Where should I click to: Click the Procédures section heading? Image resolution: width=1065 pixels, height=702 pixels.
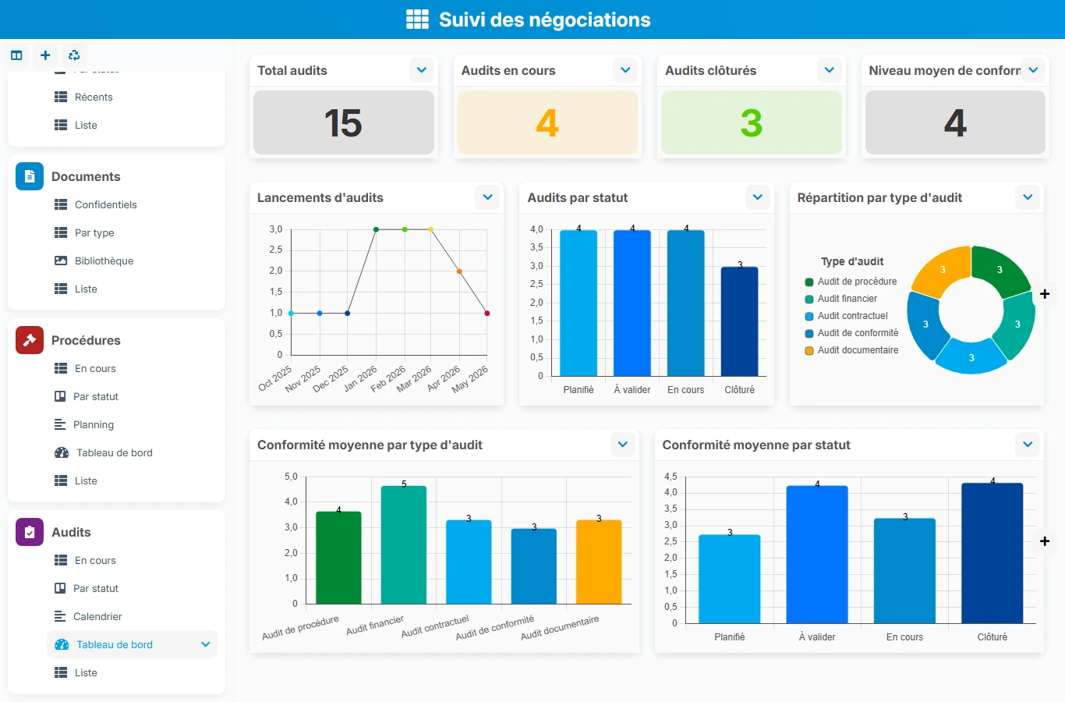pyautogui.click(x=86, y=340)
